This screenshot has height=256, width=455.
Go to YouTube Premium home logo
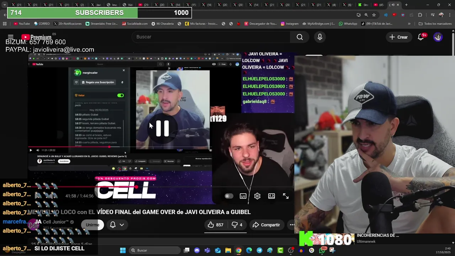(36, 37)
